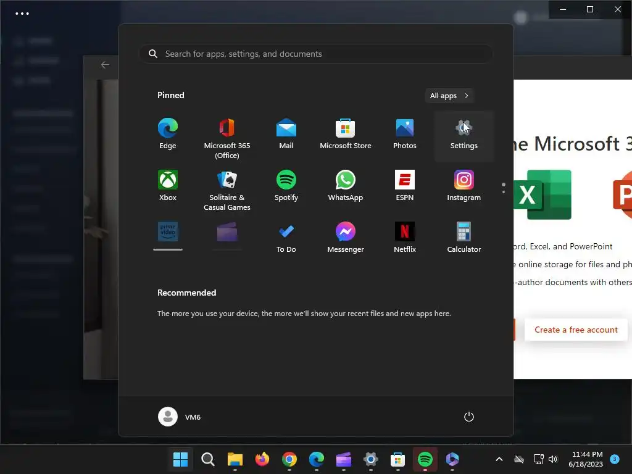This screenshot has height=474, width=632.
Task: Open the power options button
Action: 469,417
